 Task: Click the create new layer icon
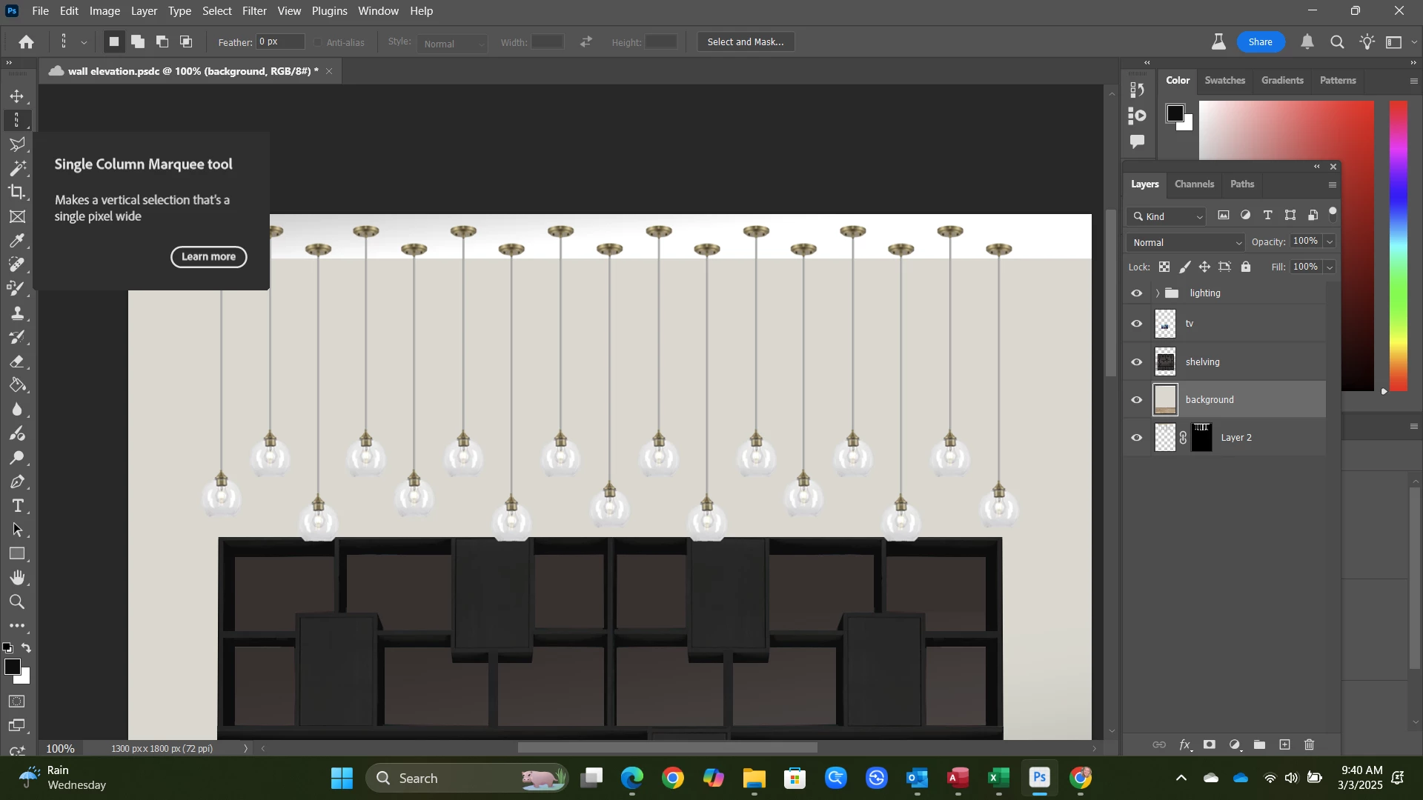tap(1284, 745)
